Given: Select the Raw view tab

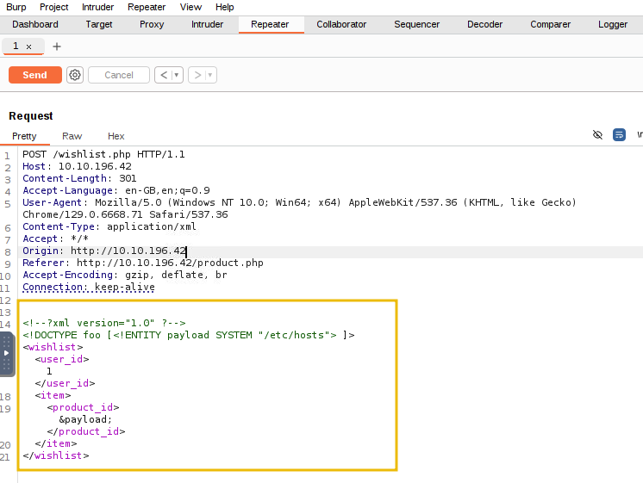Looking at the screenshot, I should click(x=72, y=136).
